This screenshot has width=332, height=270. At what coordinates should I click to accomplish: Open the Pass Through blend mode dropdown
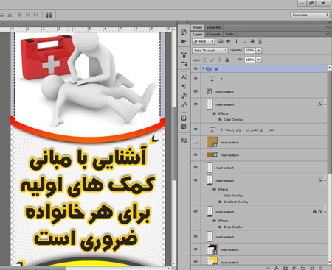click(210, 51)
